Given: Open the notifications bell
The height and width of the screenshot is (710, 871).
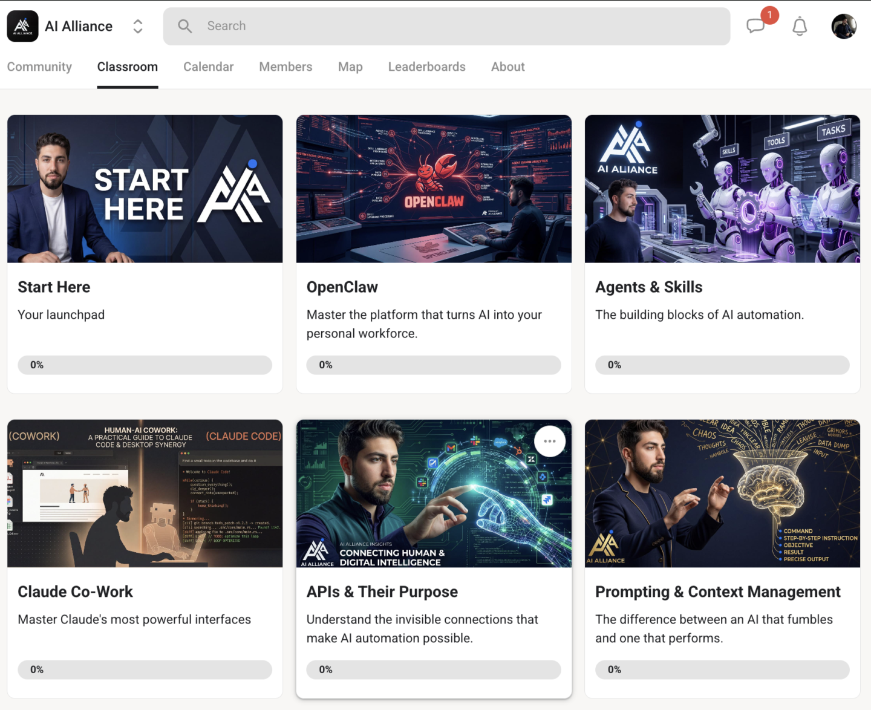Looking at the screenshot, I should tap(800, 26).
